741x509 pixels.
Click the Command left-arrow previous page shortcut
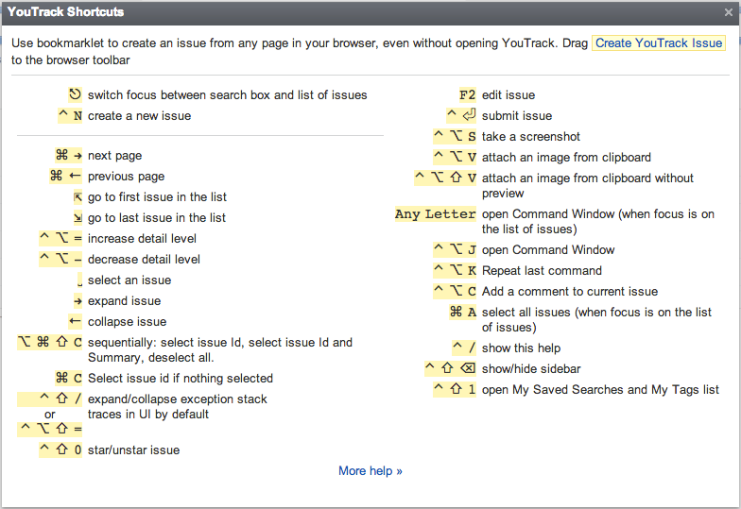[x=66, y=177]
